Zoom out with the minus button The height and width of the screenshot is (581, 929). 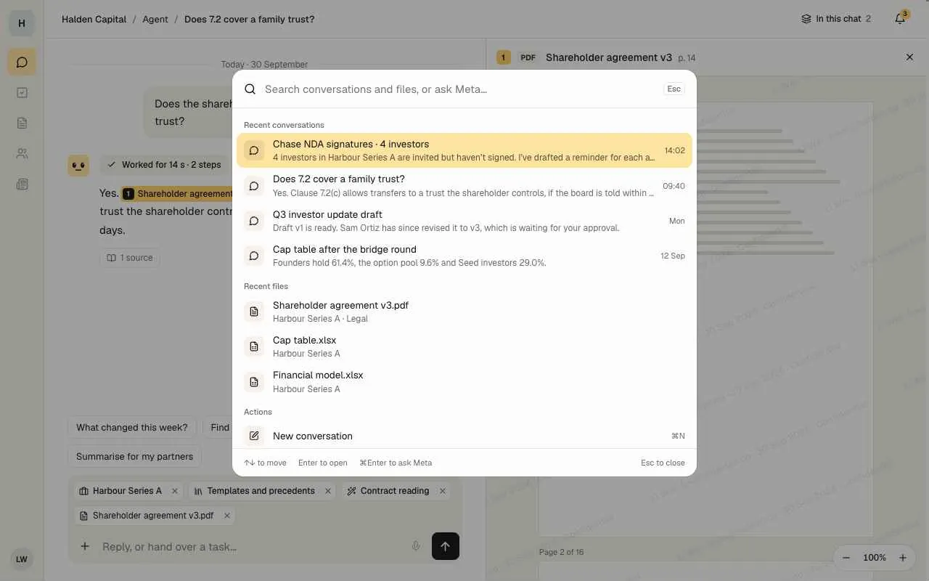[846, 558]
